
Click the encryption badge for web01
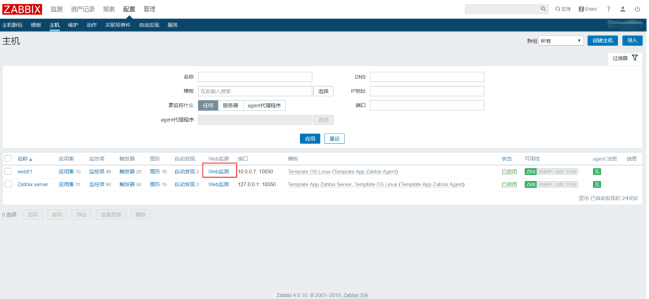[597, 172]
